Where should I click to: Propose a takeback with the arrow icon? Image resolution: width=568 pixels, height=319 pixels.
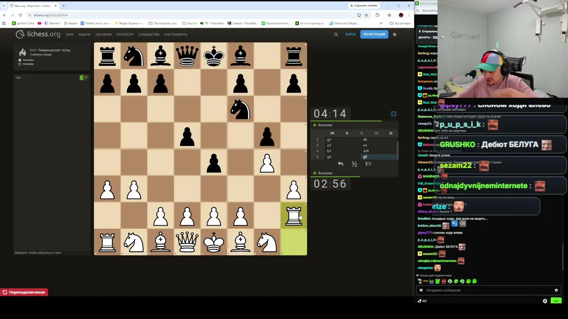[x=340, y=164]
